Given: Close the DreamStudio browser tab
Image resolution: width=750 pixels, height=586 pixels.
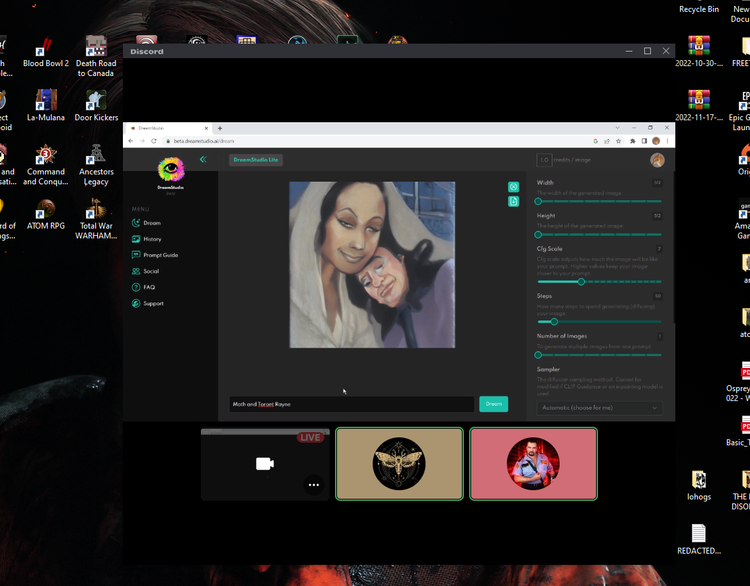Looking at the screenshot, I should (x=206, y=128).
